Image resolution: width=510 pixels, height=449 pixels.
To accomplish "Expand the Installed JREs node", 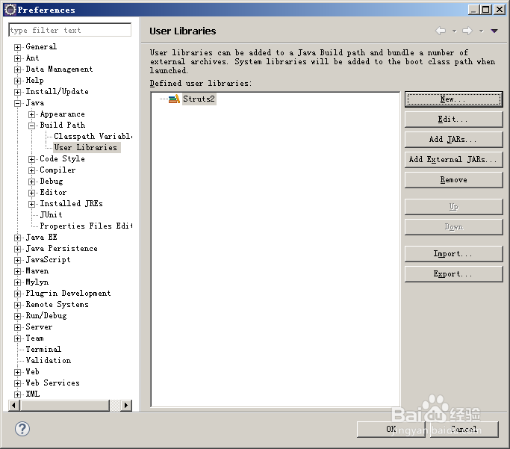I will click(31, 204).
